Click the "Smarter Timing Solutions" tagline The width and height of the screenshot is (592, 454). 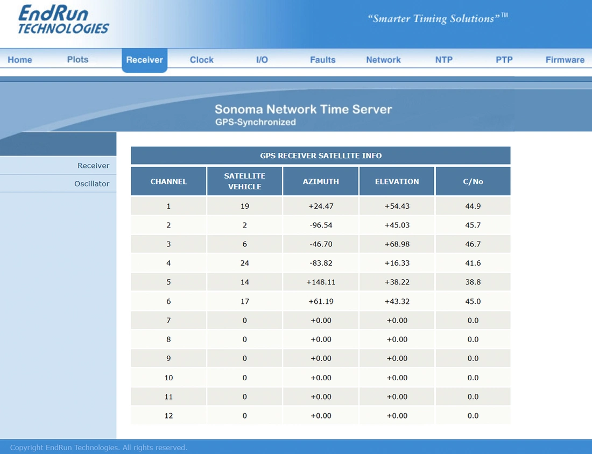click(x=438, y=18)
